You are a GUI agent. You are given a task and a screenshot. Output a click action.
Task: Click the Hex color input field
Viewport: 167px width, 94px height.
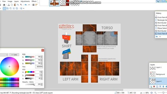tap(39, 67)
